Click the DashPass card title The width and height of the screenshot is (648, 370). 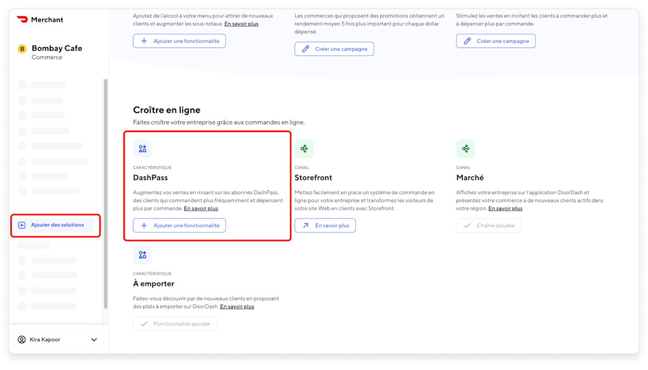click(x=151, y=177)
